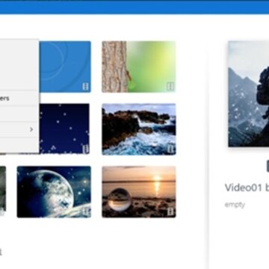Select the rocky ocean waves wallpaper
Screen dimensions: 269x269
pyautogui.click(x=139, y=129)
